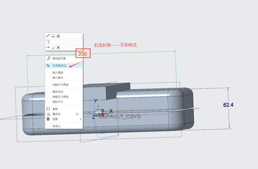Click the X delete icon in mini toolbar

pos(58,48)
